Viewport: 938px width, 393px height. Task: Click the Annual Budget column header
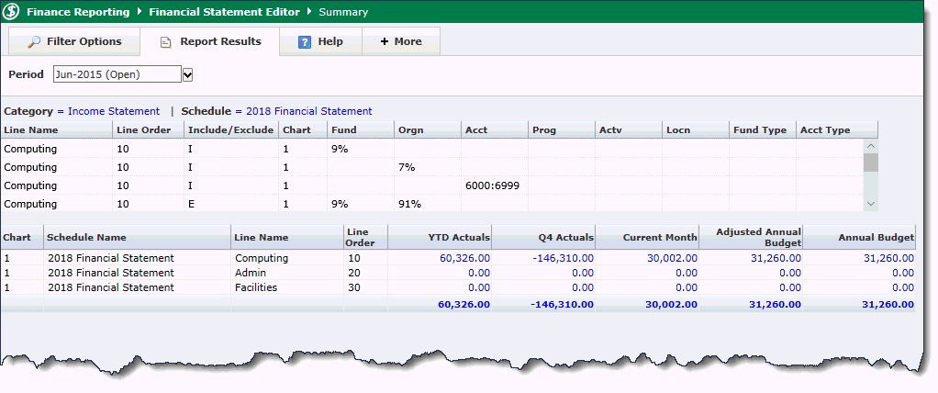(877, 238)
